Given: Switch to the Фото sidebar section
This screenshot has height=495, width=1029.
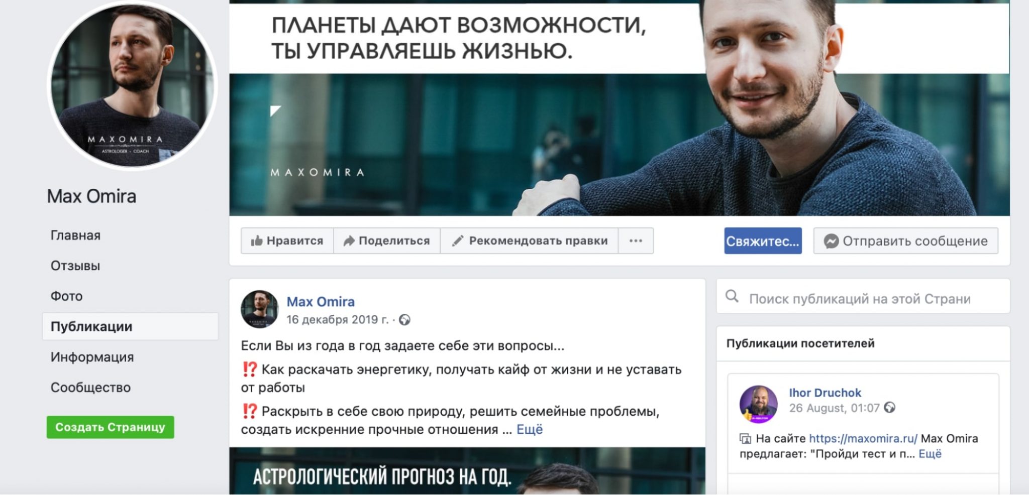Looking at the screenshot, I should click(x=66, y=296).
